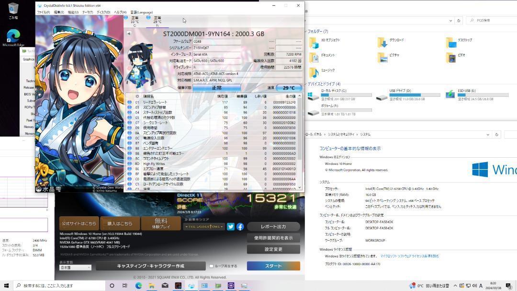
Task: Share result via Facebook icon
Action: point(240,227)
